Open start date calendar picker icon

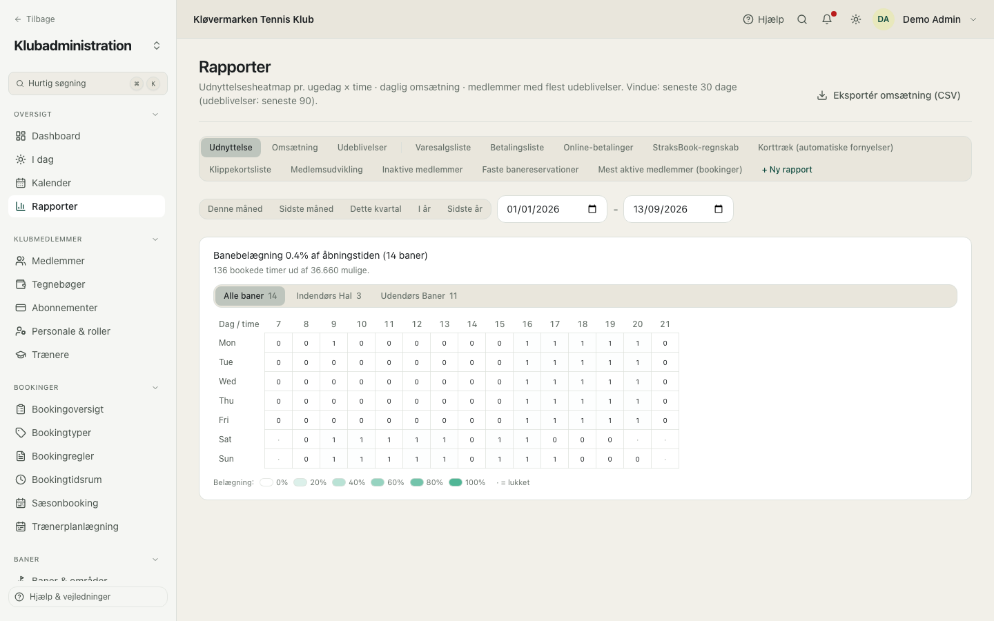[x=592, y=209]
